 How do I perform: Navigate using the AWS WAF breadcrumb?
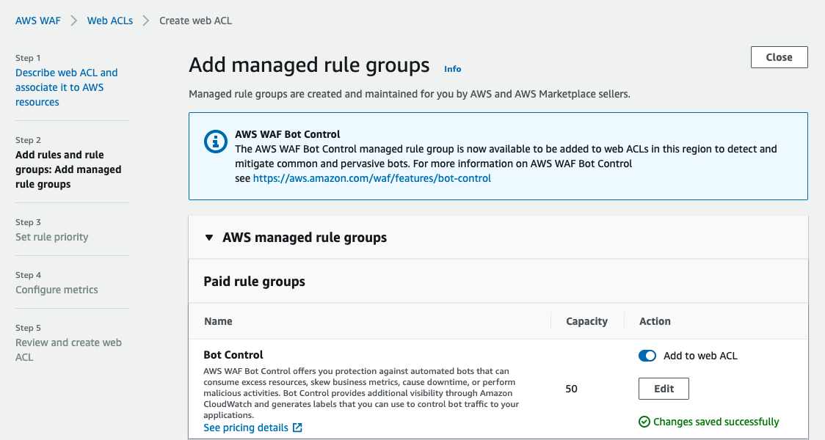[37, 21]
